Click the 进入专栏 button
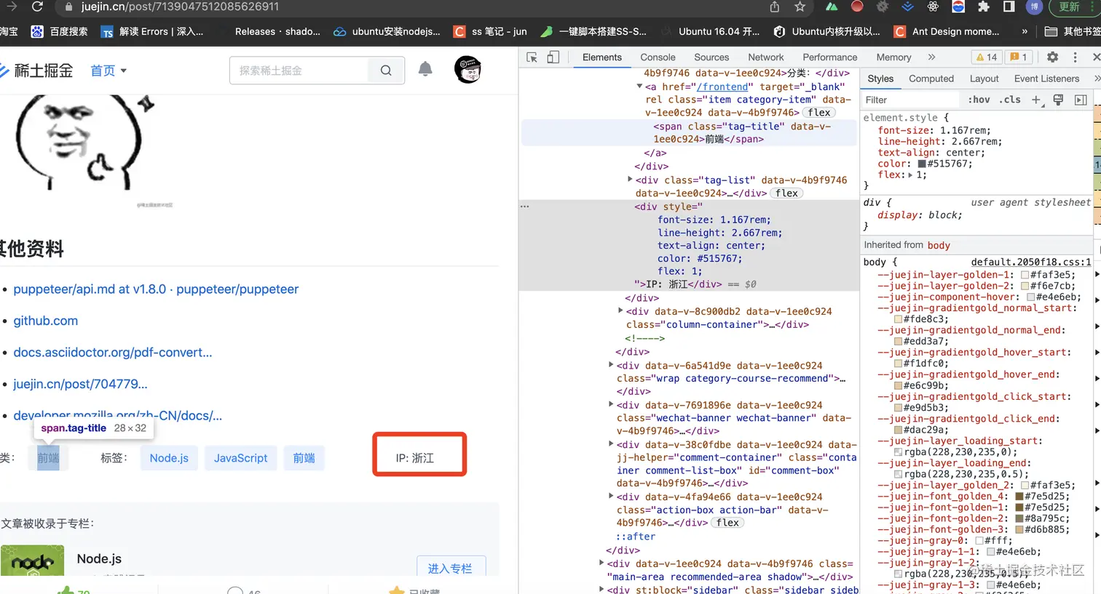 point(451,567)
